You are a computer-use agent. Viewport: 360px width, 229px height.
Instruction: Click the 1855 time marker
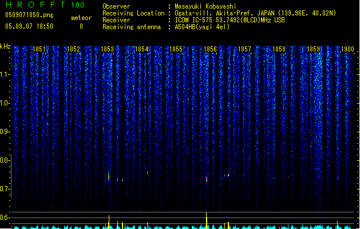176,49
